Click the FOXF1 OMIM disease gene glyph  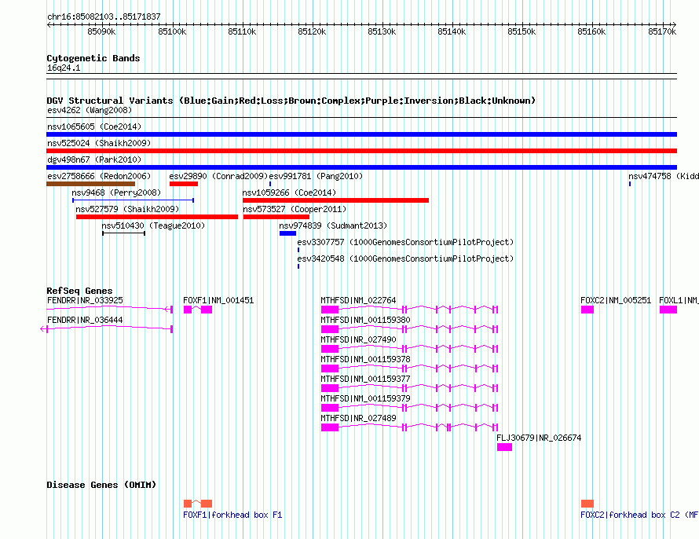[x=198, y=504]
